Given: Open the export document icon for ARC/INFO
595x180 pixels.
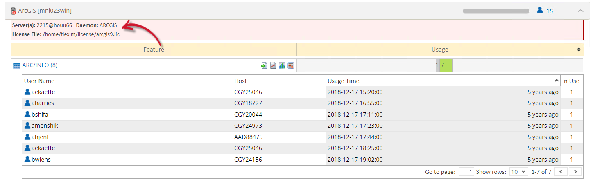Looking at the screenshot, I should coord(265,65).
